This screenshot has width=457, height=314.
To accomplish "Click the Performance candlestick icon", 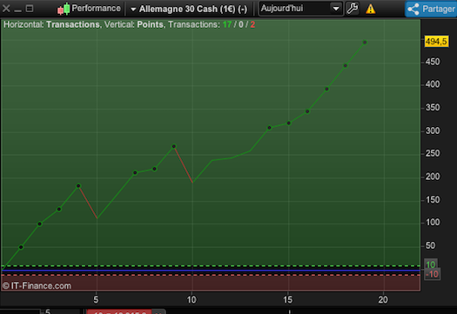I will click(64, 9).
